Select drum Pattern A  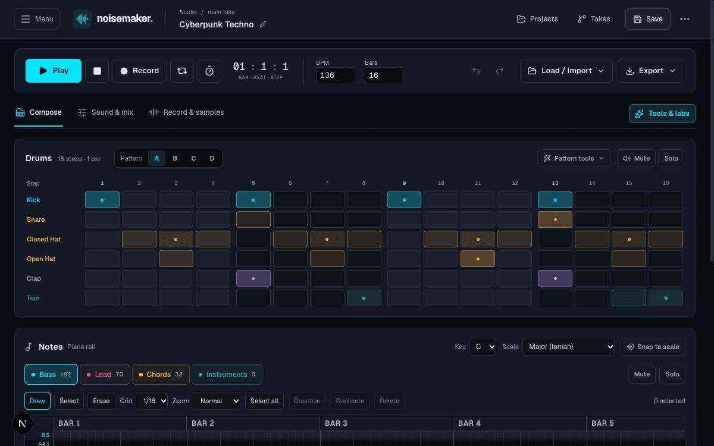pyautogui.click(x=157, y=158)
